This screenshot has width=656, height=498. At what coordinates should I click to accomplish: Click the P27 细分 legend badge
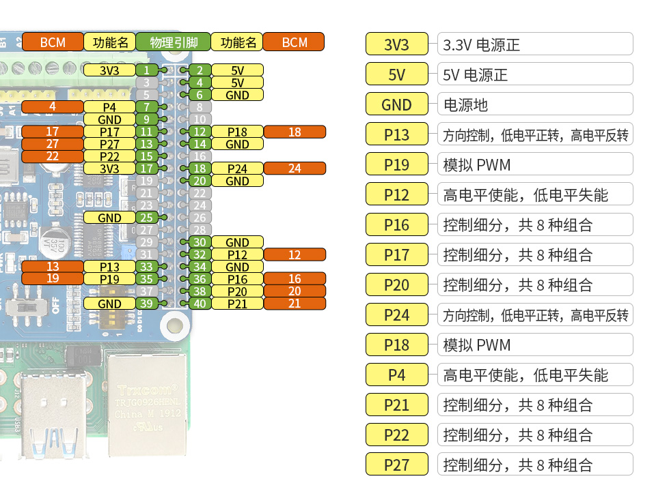[396, 464]
